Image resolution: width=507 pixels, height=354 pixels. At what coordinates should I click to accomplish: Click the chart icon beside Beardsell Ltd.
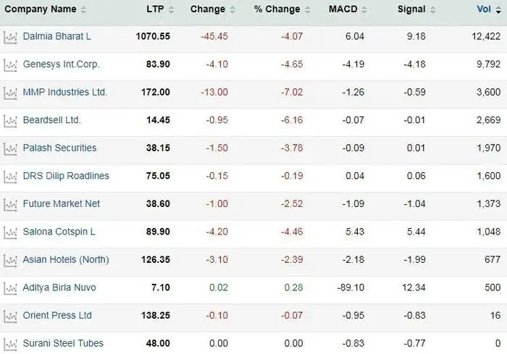pyautogui.click(x=10, y=121)
